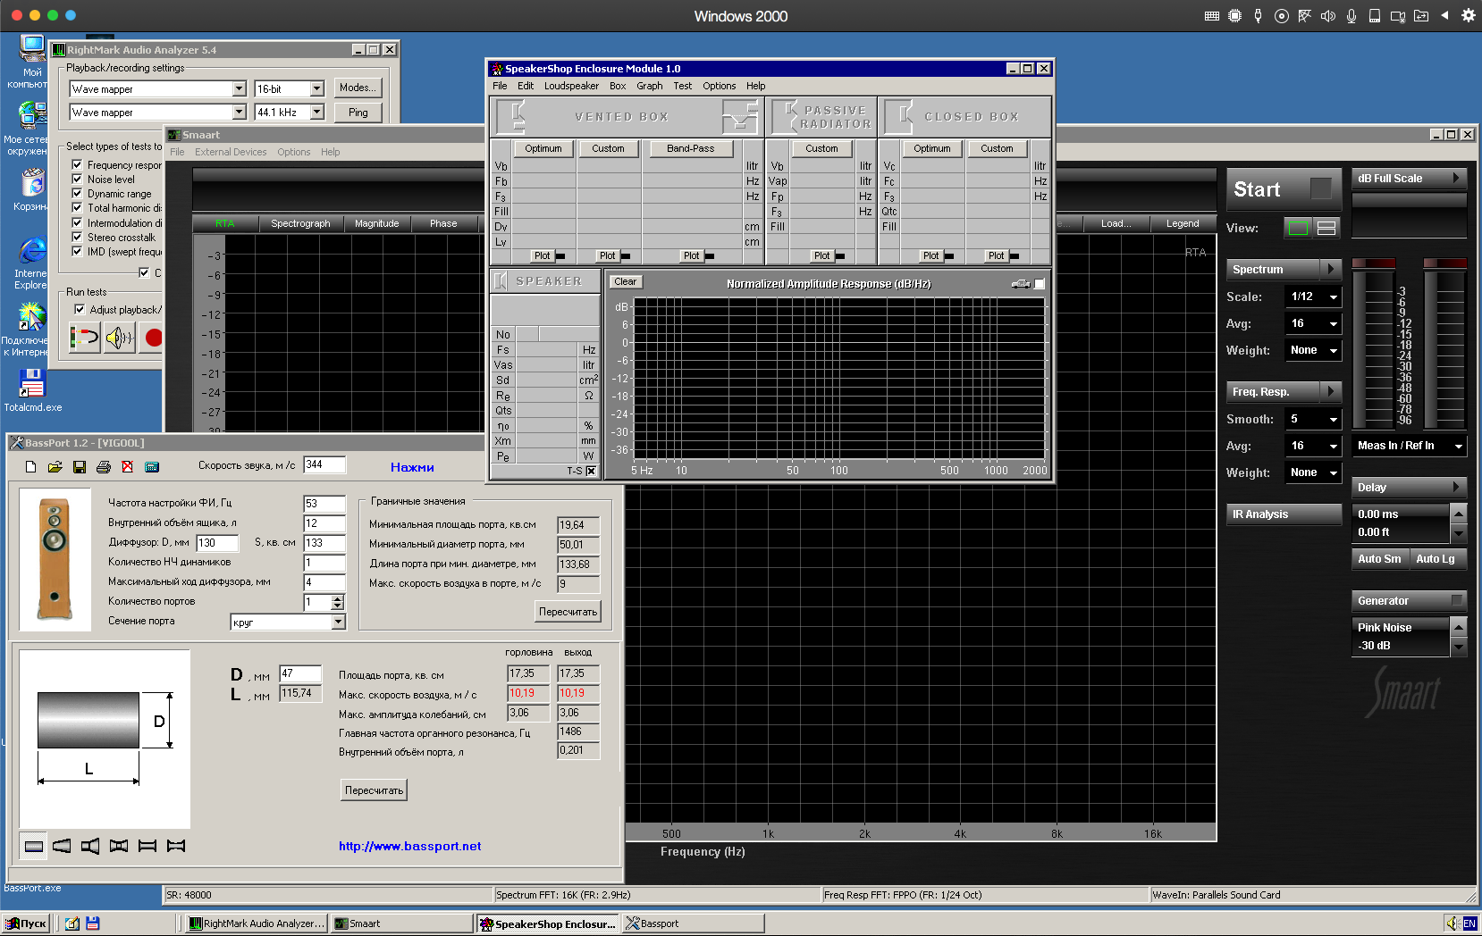Uncheck the Noise level test checkbox

tap(77, 179)
